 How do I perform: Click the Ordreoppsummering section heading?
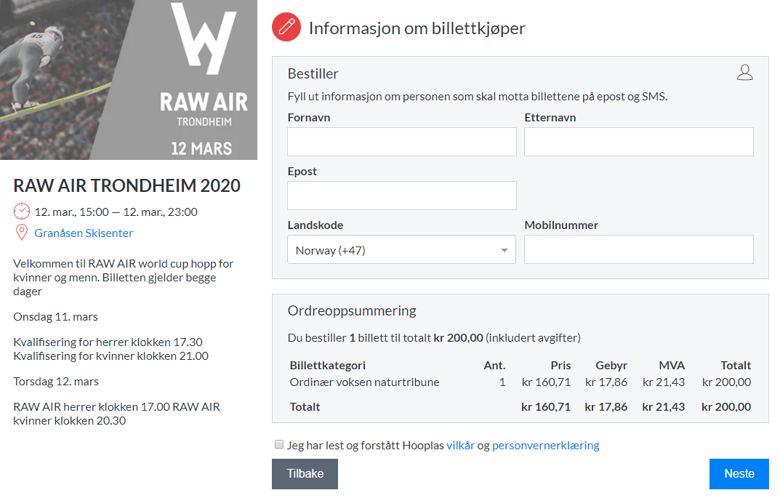pyautogui.click(x=352, y=310)
